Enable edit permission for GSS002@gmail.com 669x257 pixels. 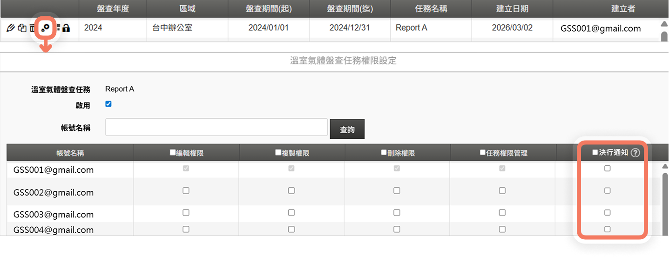pos(186,190)
